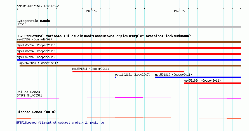Screen dimensions: 249x131
Task: Select the red nsv591811 loss bar
Action: (x=128, y=72)
